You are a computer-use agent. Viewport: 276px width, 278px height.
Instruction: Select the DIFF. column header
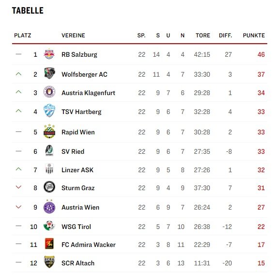point(226,35)
